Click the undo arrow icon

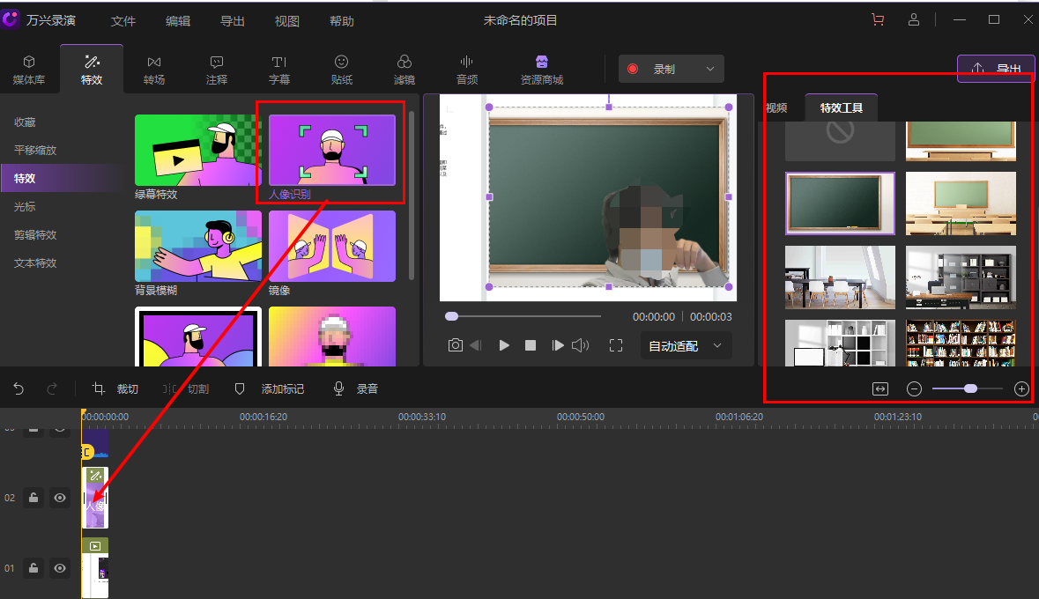pos(19,388)
